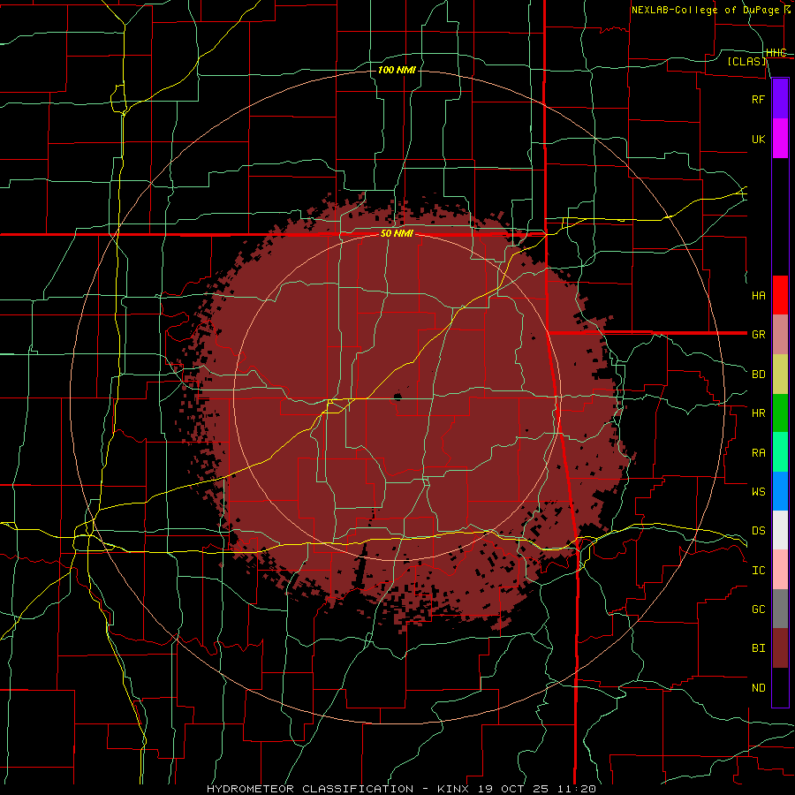Click the '[CLAS]' unit label
Image resolution: width=795 pixels, height=795 pixels.
click(x=746, y=61)
